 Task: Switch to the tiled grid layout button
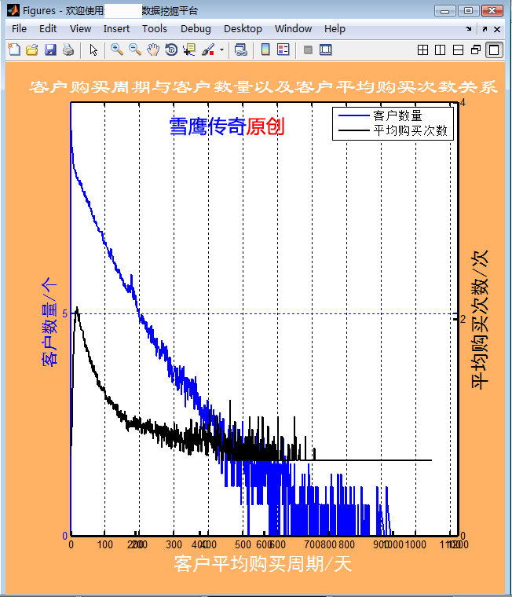point(422,50)
